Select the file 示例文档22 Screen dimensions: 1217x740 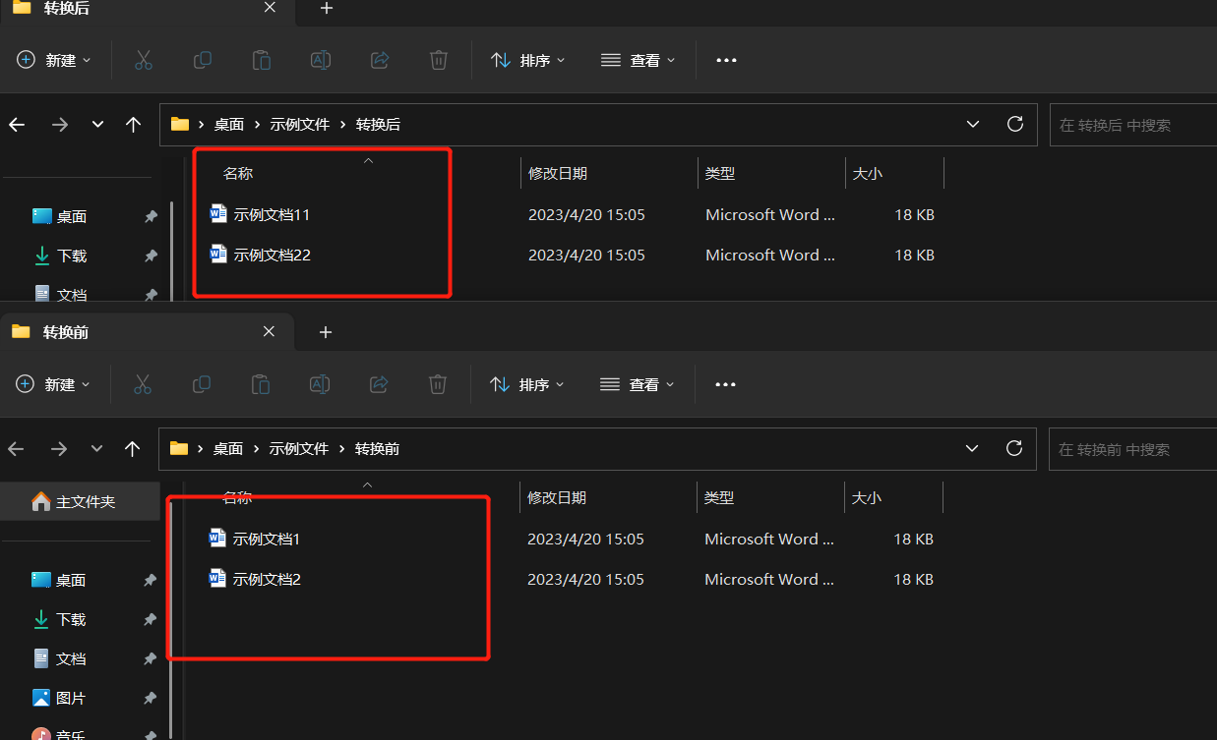point(273,256)
